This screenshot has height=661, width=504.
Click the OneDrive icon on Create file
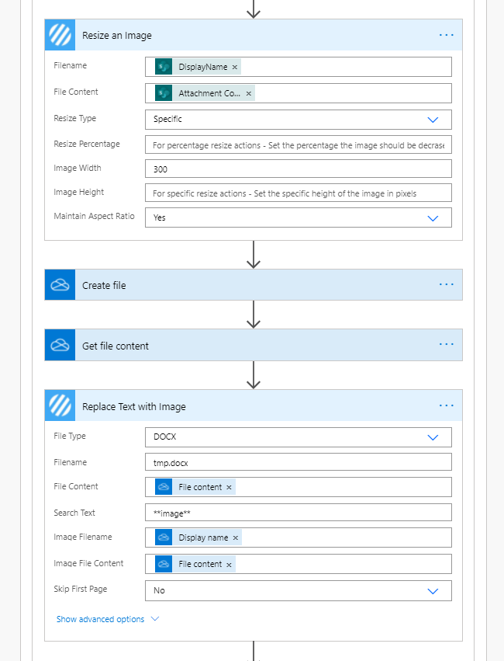[60, 285]
